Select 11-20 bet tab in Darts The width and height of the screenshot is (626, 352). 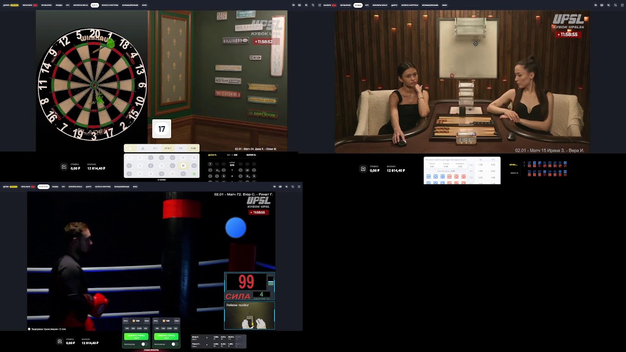pyautogui.click(x=193, y=148)
